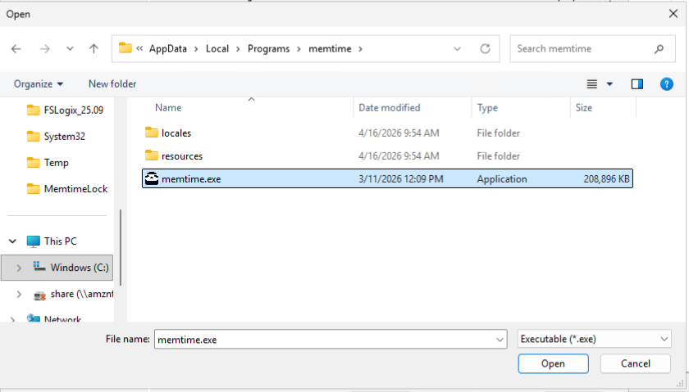
Task: Select AppData in the address path
Action: pos(168,48)
